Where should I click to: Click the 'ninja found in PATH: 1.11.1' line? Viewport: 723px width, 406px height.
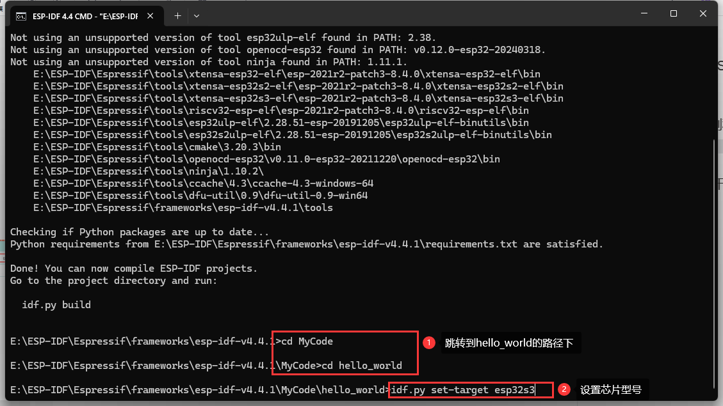[x=209, y=61]
